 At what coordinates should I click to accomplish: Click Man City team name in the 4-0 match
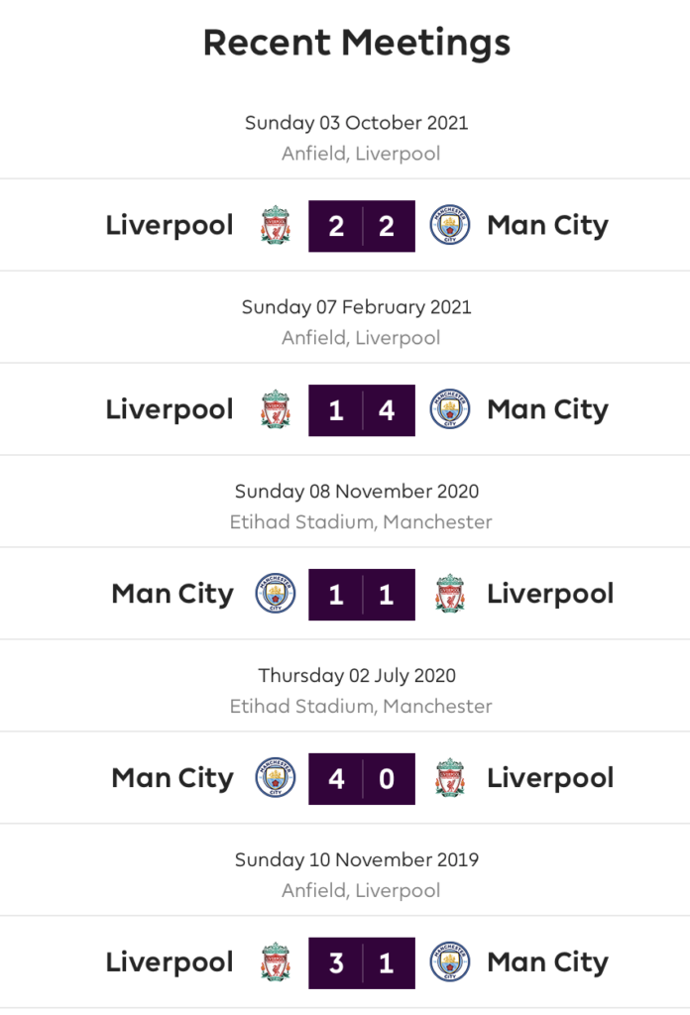tap(172, 779)
